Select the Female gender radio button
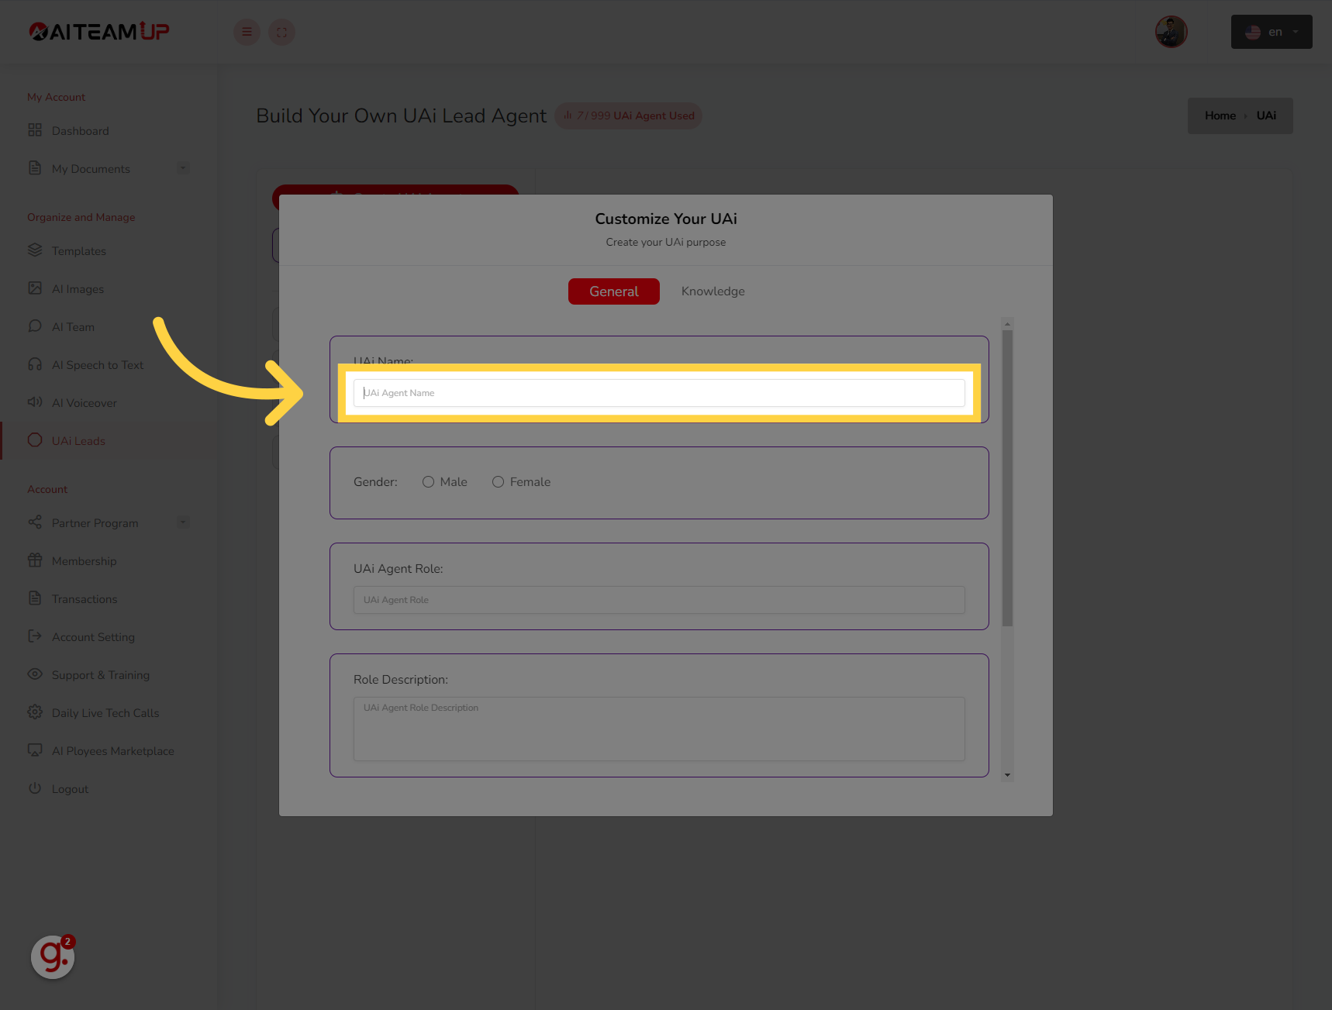The width and height of the screenshot is (1332, 1010). click(x=498, y=481)
